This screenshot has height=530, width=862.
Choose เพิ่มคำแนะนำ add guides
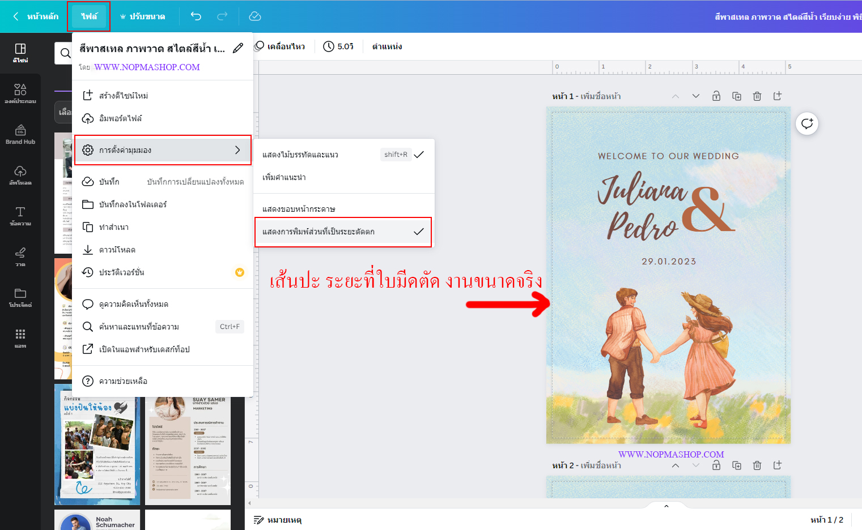pyautogui.click(x=344, y=177)
